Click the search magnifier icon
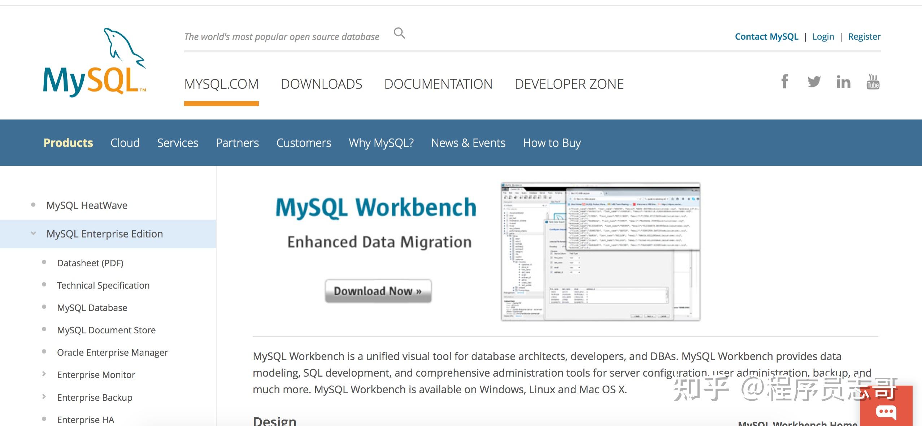 tap(399, 33)
